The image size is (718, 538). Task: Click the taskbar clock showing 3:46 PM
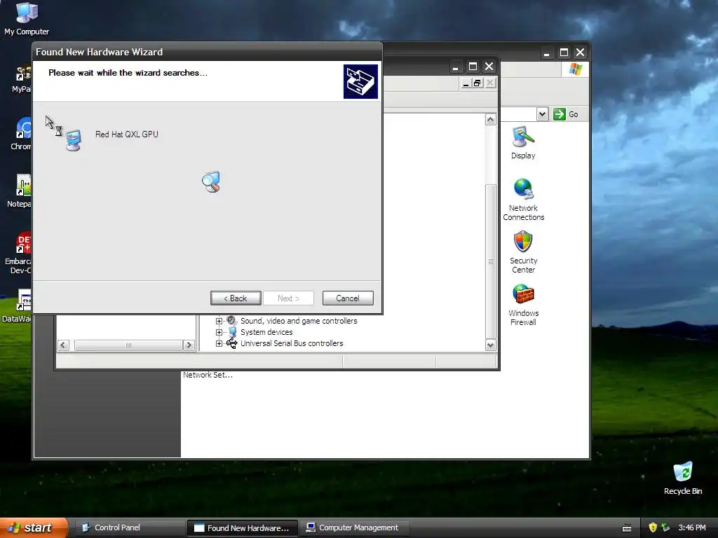tap(692, 527)
